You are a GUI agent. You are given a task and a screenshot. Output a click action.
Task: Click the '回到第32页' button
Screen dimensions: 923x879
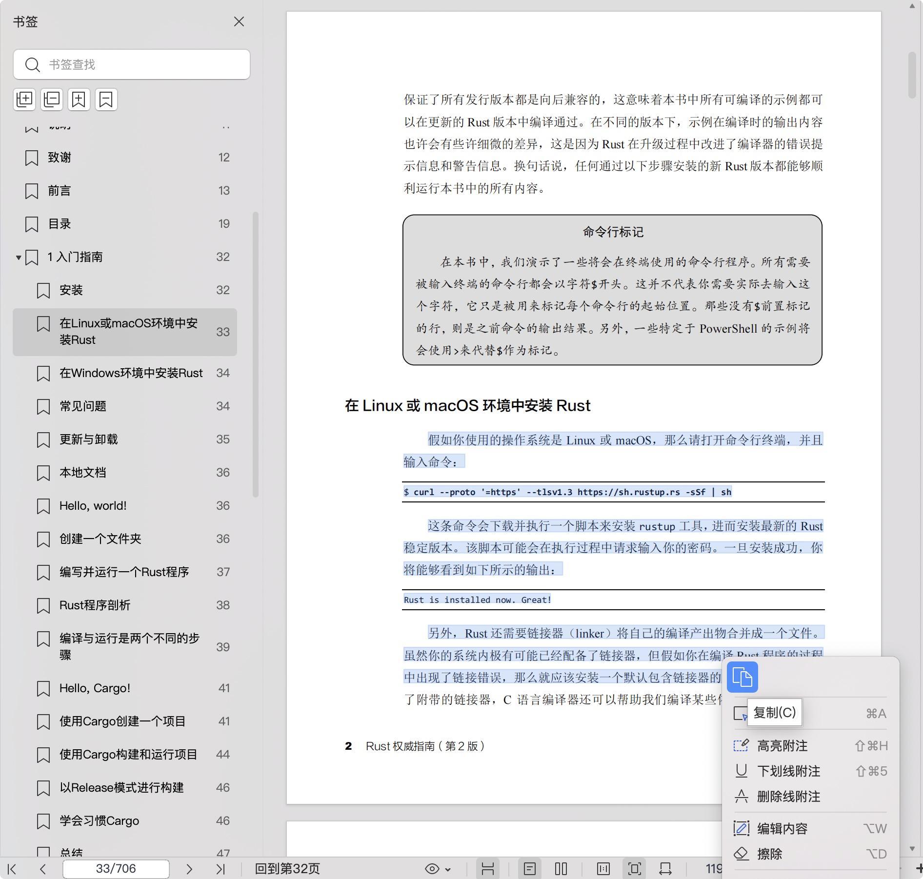287,869
